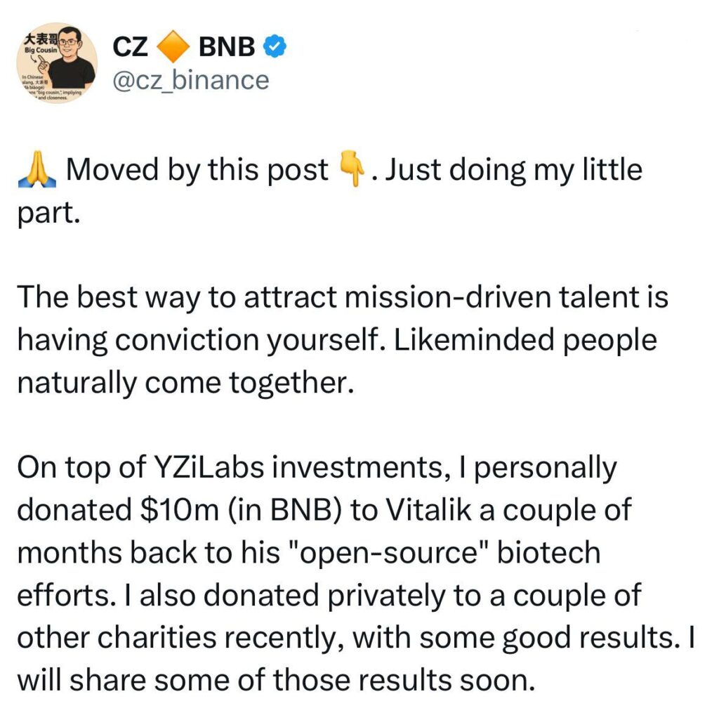
Task: Click the @cz_binance handle
Action: [190, 79]
